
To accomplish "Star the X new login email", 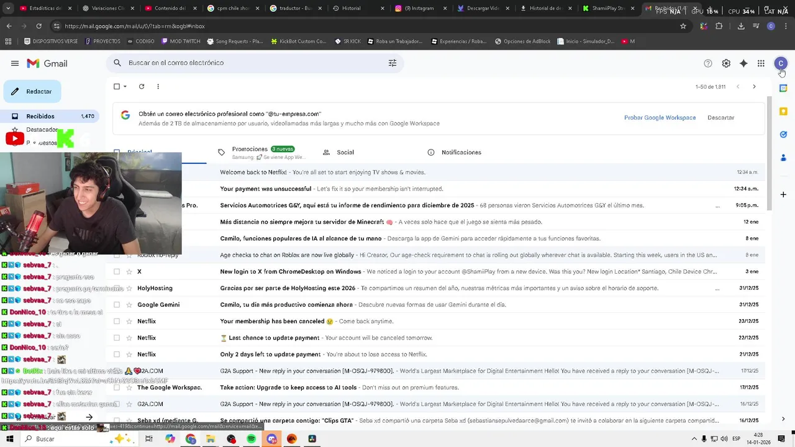I will (129, 271).
